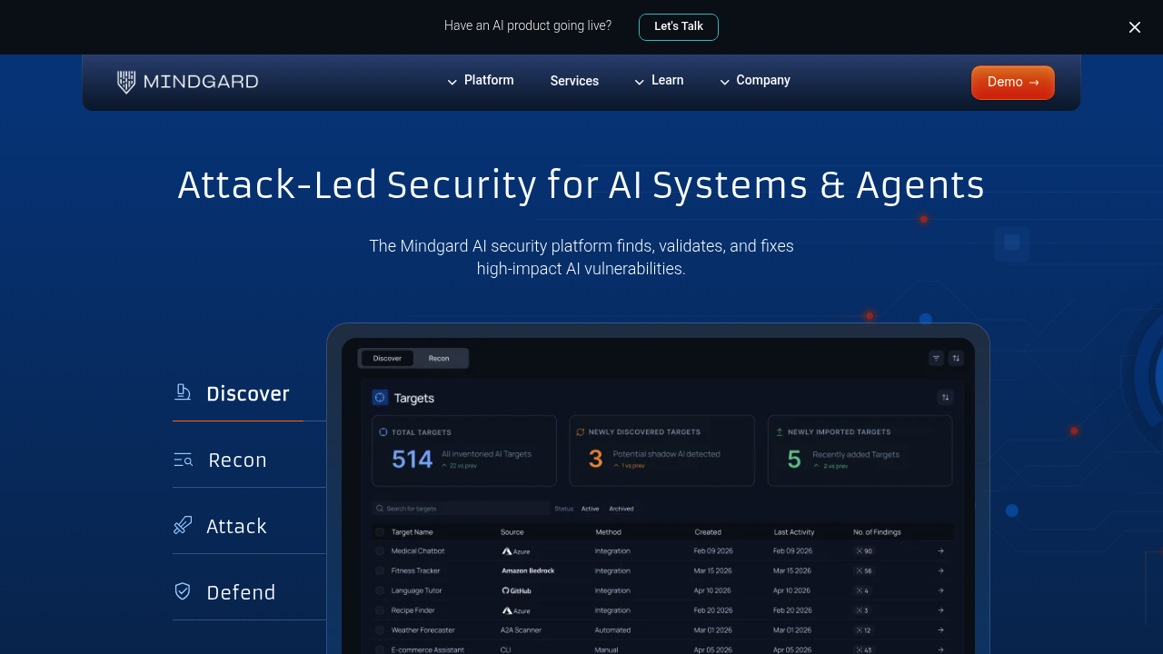
Task: Click the Recon search-list icon
Action: pyautogui.click(x=184, y=460)
